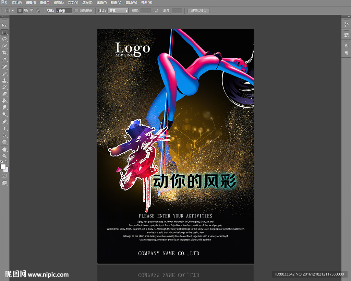Open the 文件(F) menu

(16, 3)
